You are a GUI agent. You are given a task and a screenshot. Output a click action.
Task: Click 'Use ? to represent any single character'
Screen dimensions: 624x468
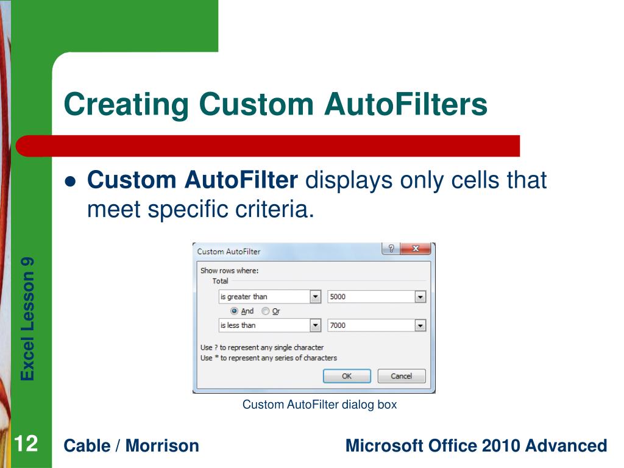(262, 347)
